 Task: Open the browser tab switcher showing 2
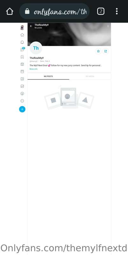(x=101, y=11)
